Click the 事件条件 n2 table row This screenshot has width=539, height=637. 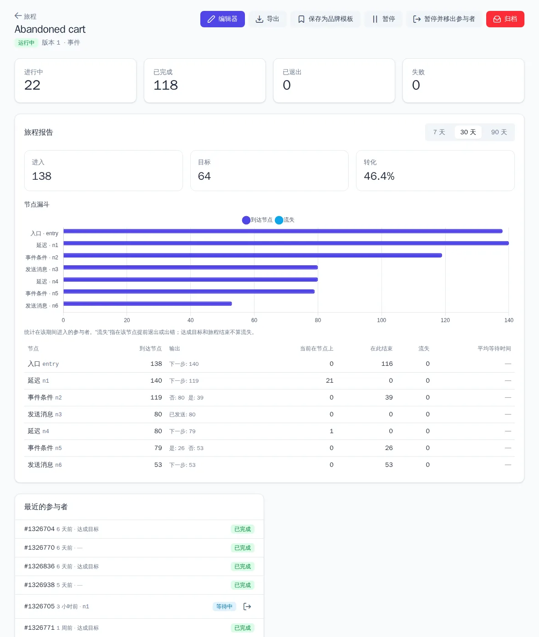269,398
